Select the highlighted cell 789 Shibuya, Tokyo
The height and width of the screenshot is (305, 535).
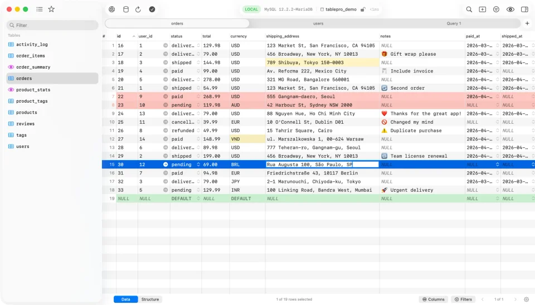coord(322,62)
